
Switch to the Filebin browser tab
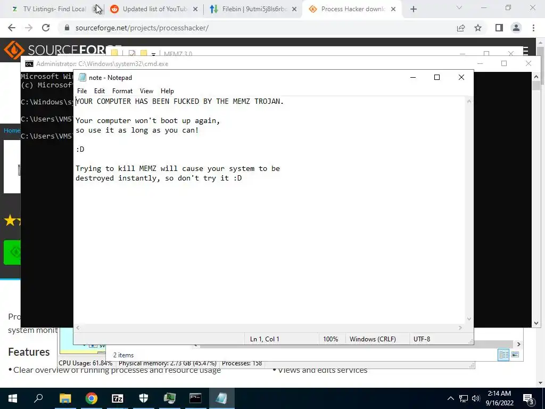pos(254,9)
